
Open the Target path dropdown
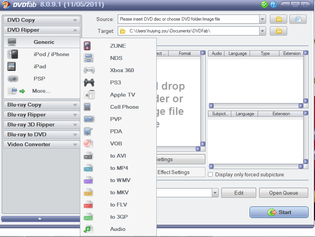click(262, 31)
